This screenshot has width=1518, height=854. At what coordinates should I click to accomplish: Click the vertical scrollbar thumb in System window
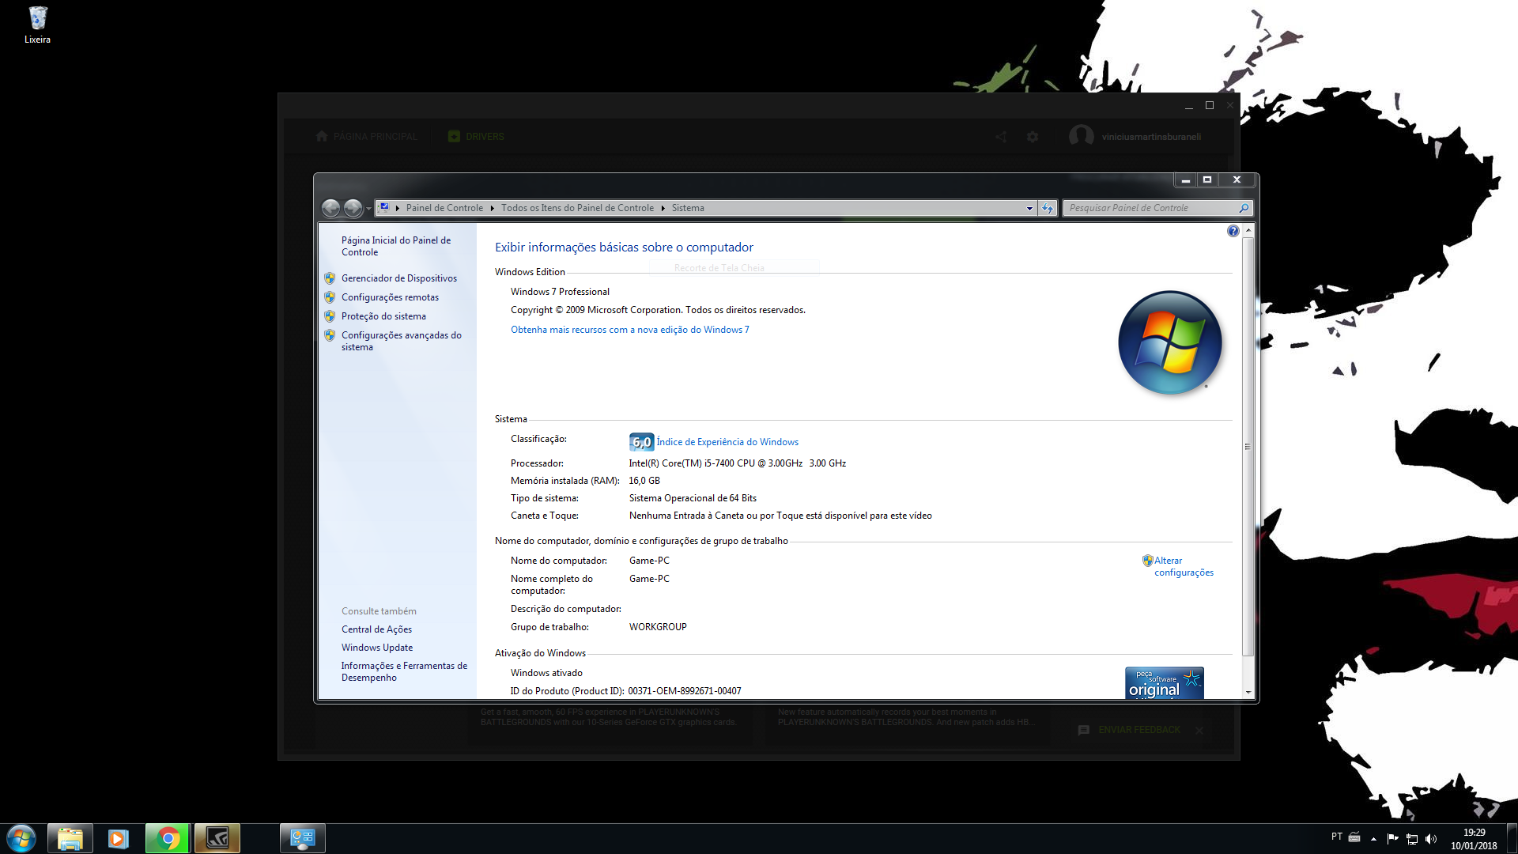[x=1248, y=447]
